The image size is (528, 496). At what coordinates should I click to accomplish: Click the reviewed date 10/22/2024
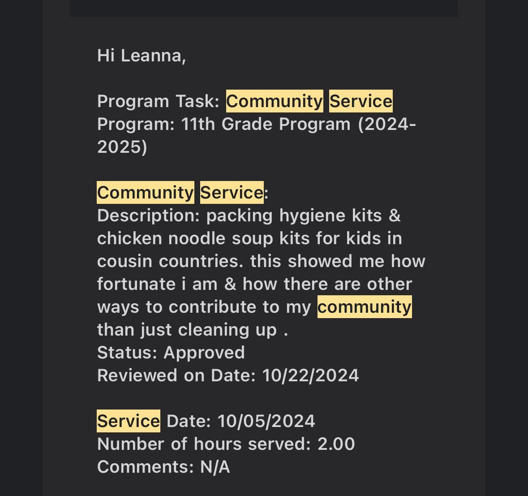tap(310, 375)
